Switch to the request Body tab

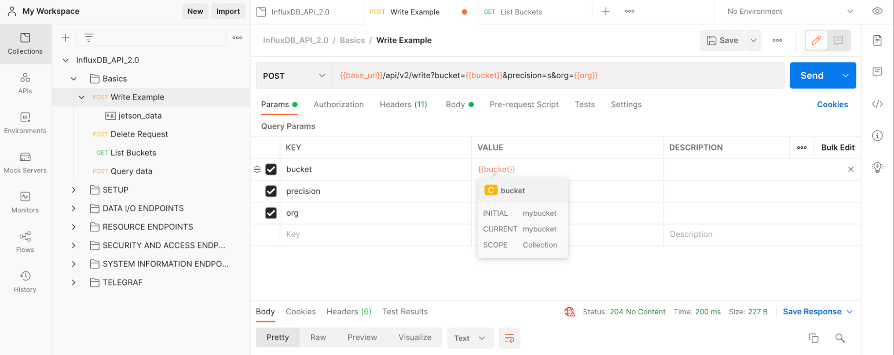pyautogui.click(x=459, y=104)
